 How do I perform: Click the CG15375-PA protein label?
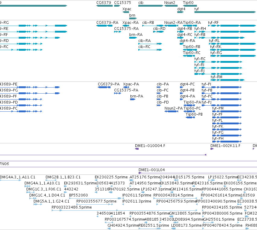(126, 90)
